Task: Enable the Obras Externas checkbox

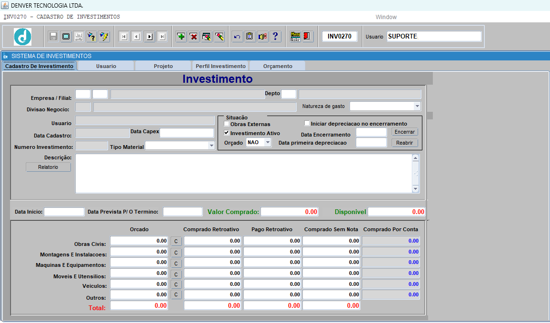Action: tap(227, 124)
